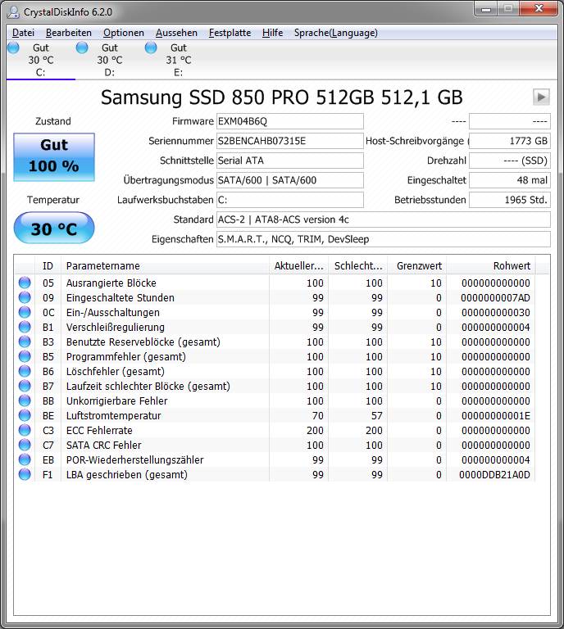Click raw value 0000DDB21A0D

[494, 474]
